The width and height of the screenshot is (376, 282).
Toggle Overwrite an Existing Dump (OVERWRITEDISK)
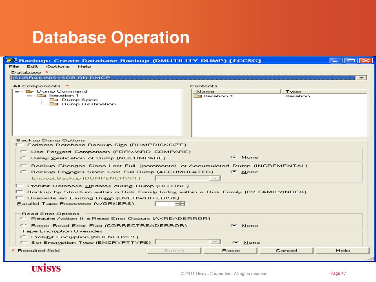(x=19, y=198)
